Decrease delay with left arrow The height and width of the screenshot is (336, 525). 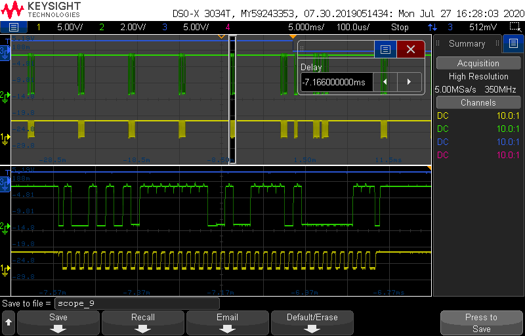(385, 82)
